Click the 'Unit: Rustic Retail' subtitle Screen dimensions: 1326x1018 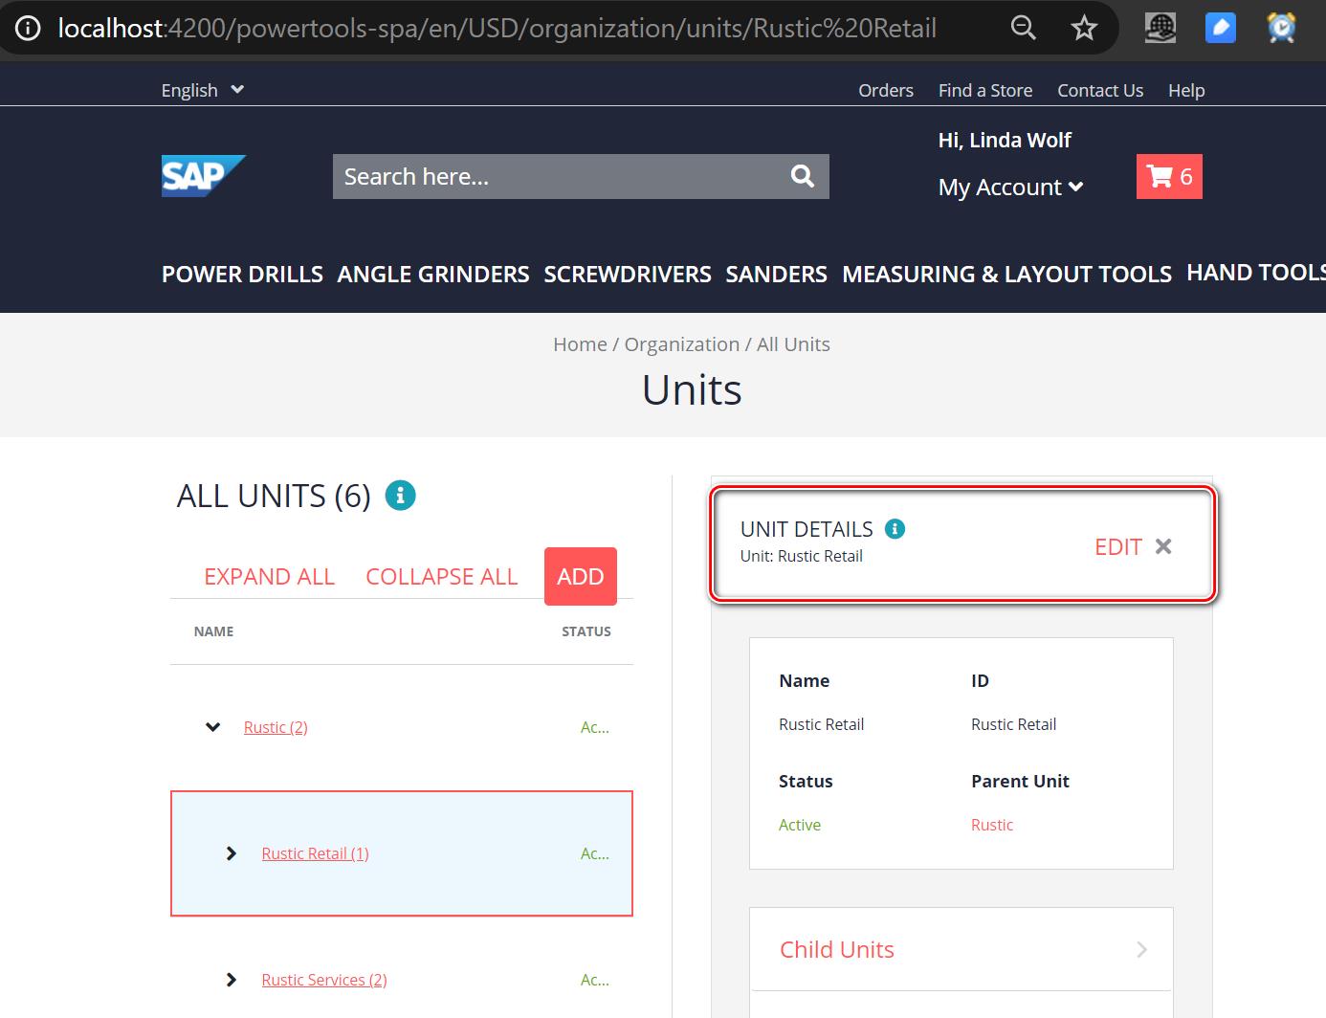pyautogui.click(x=802, y=556)
